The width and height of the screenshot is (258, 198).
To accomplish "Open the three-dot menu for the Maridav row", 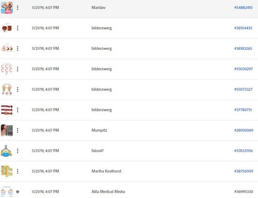I will (18, 8).
